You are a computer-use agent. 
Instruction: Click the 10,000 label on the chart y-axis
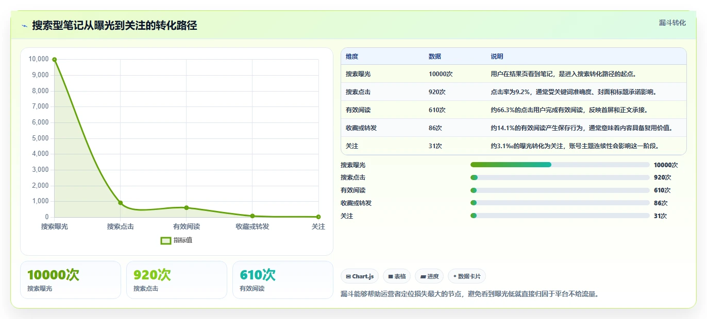pos(39,59)
